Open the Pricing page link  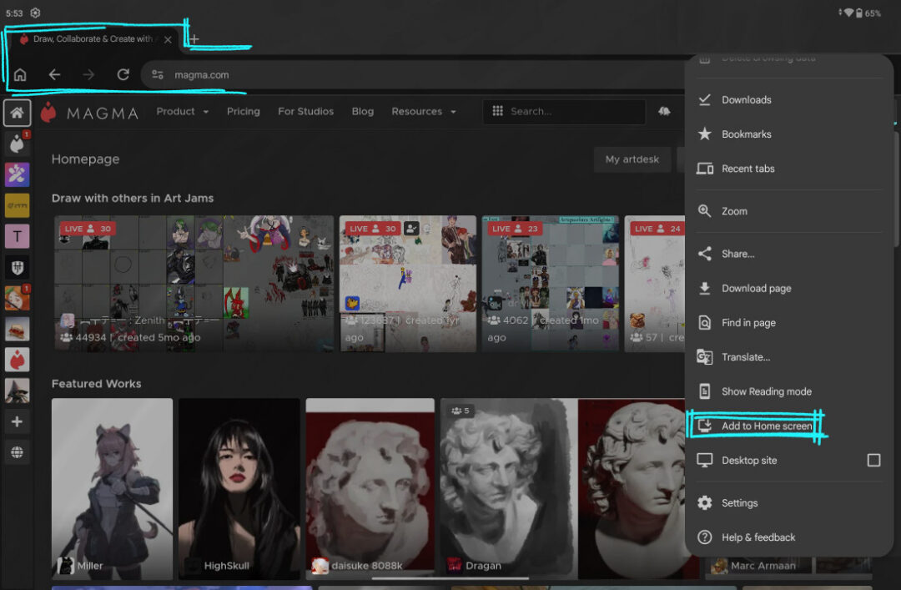[x=243, y=112]
